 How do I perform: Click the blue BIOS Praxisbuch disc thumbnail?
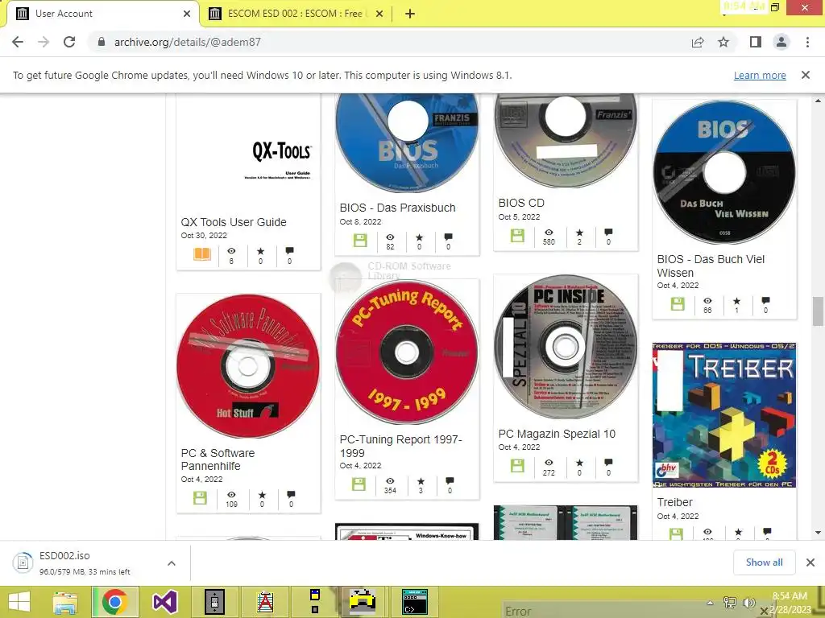407,143
